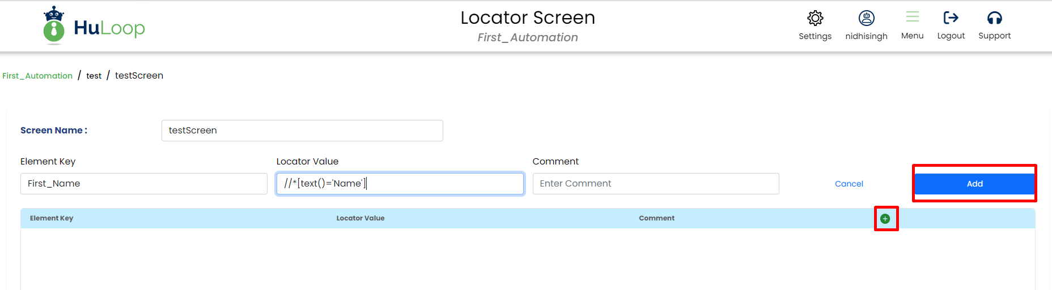This screenshot has width=1052, height=290.
Task: Click the Element Key input containing First_Name
Action: click(143, 184)
